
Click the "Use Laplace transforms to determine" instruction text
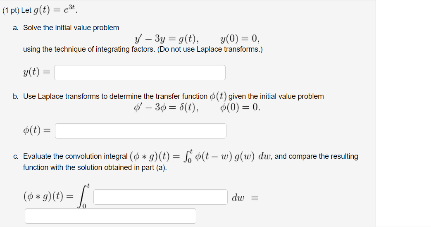click(82, 96)
